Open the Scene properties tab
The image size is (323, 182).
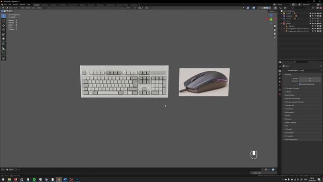click(280, 82)
